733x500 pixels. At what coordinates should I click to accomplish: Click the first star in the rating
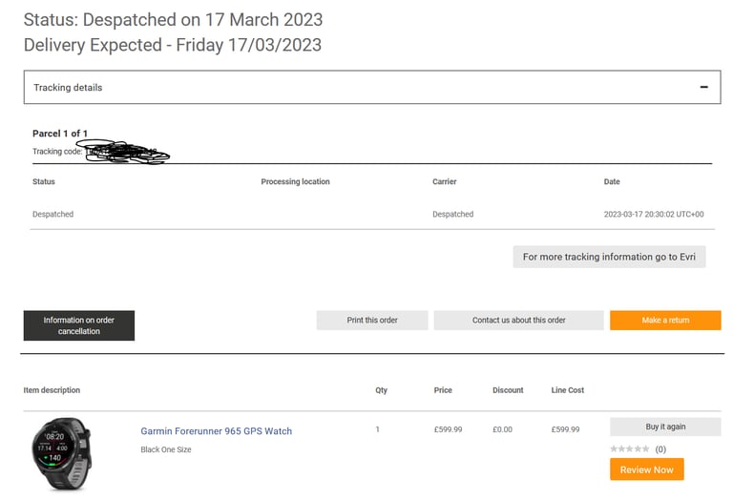[614, 448]
